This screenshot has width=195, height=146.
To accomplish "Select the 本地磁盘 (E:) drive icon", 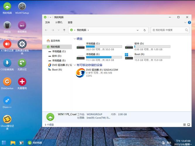I will [80, 58].
